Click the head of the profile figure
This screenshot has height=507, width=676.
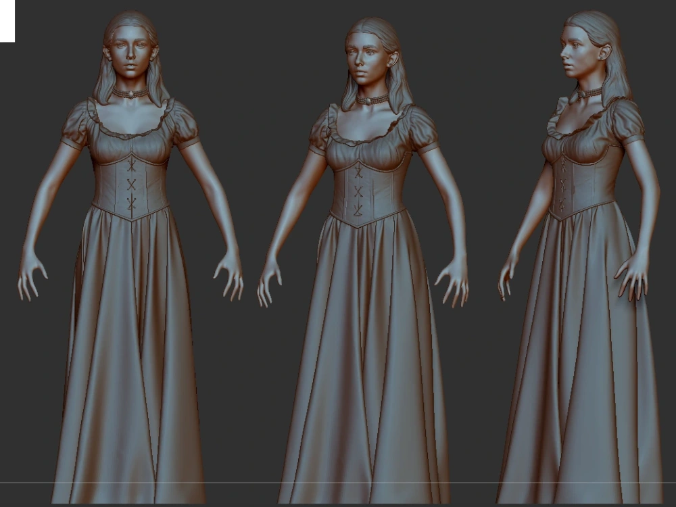click(x=579, y=51)
